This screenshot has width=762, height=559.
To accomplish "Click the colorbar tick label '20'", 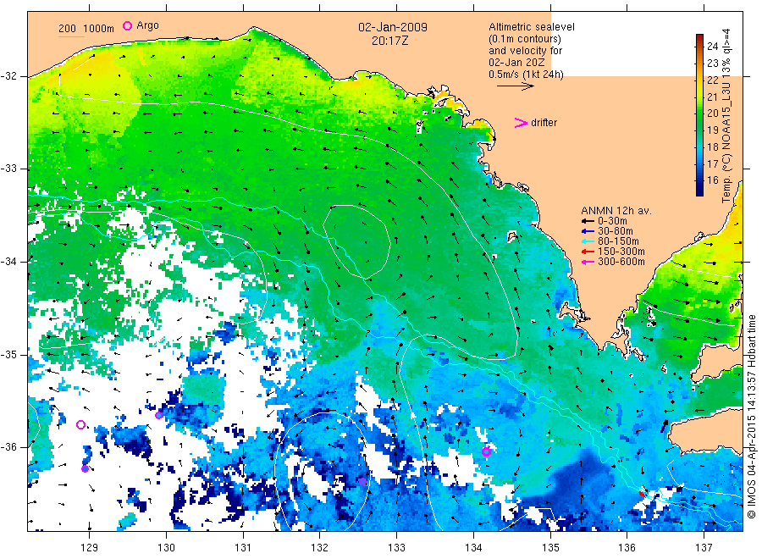I will pos(712,113).
